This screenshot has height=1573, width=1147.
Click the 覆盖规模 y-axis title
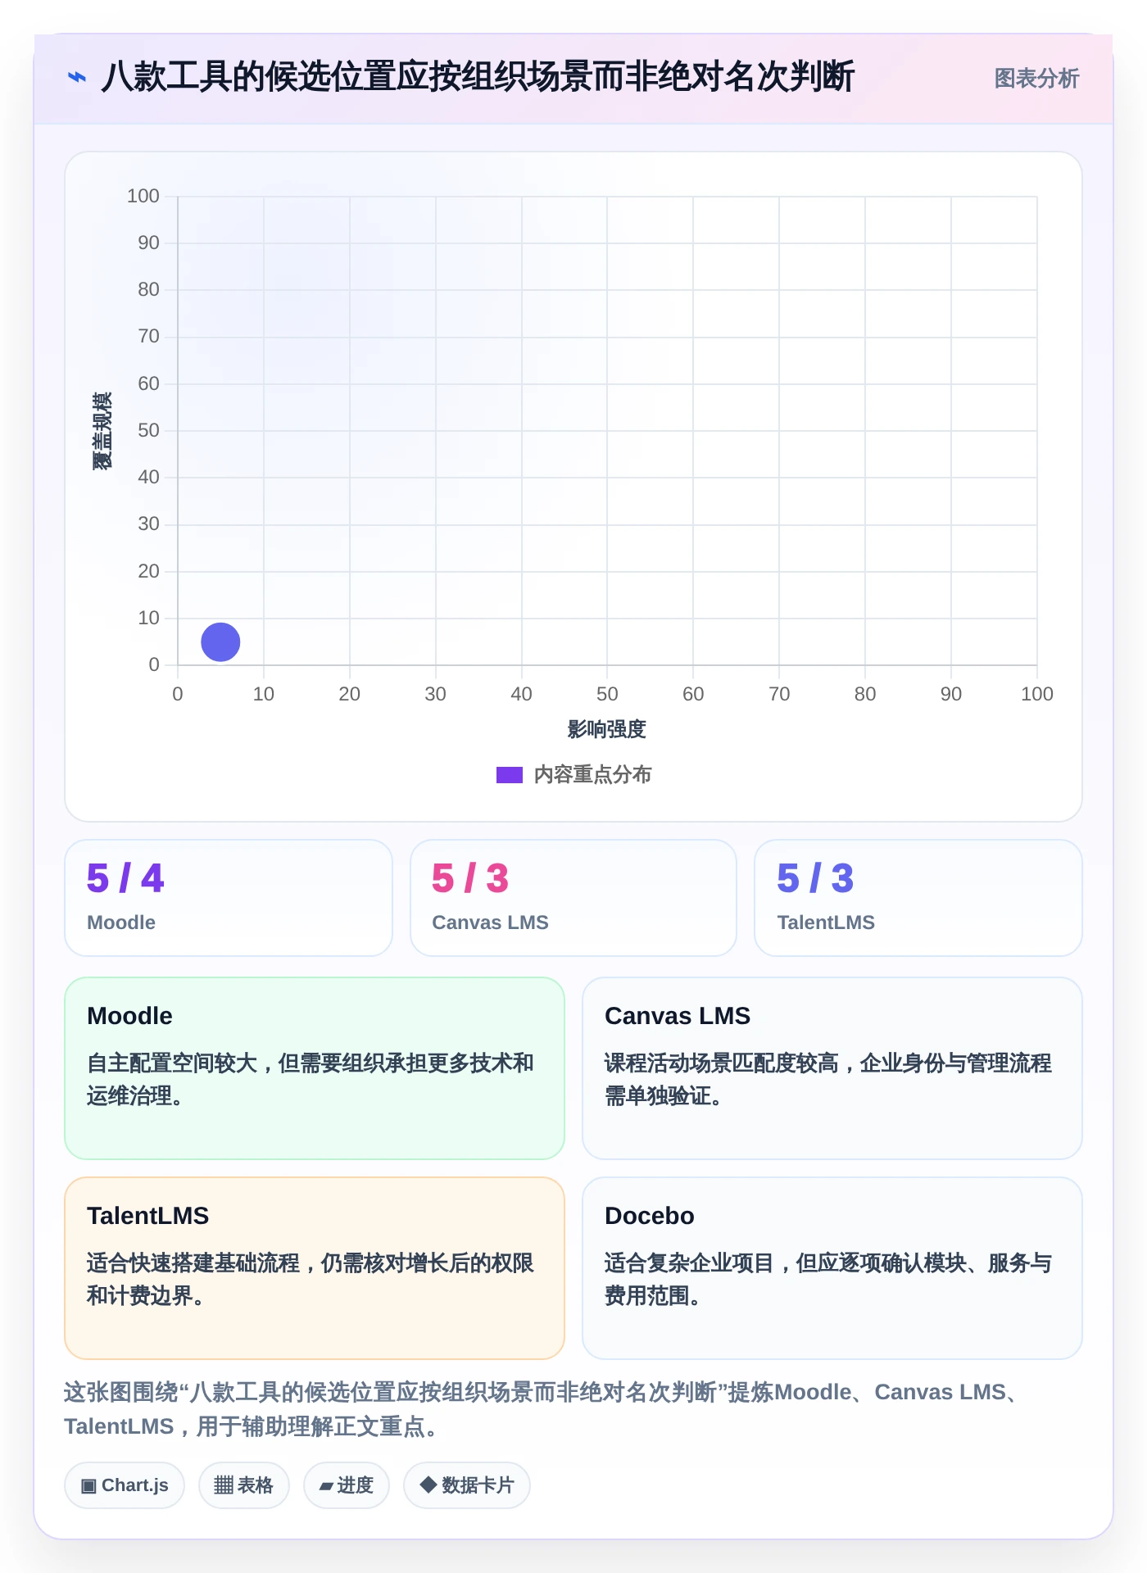point(102,431)
